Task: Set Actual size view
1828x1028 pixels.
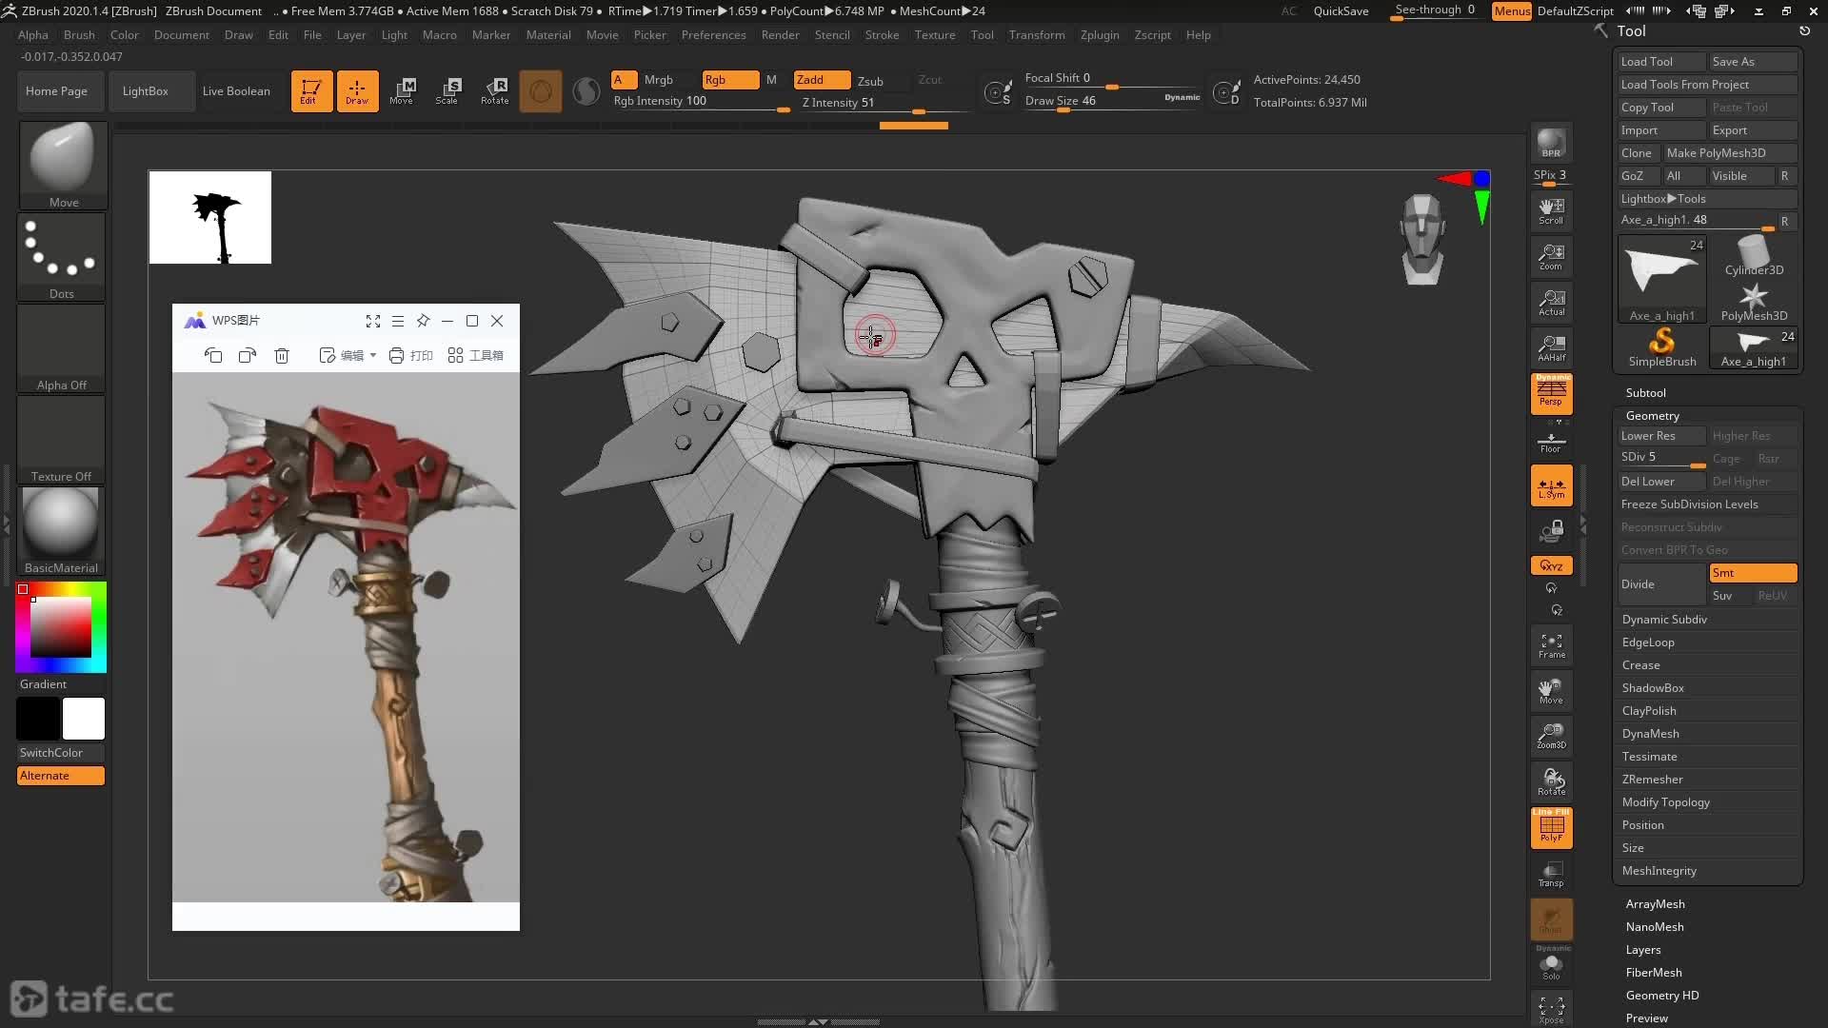Action: [1551, 303]
